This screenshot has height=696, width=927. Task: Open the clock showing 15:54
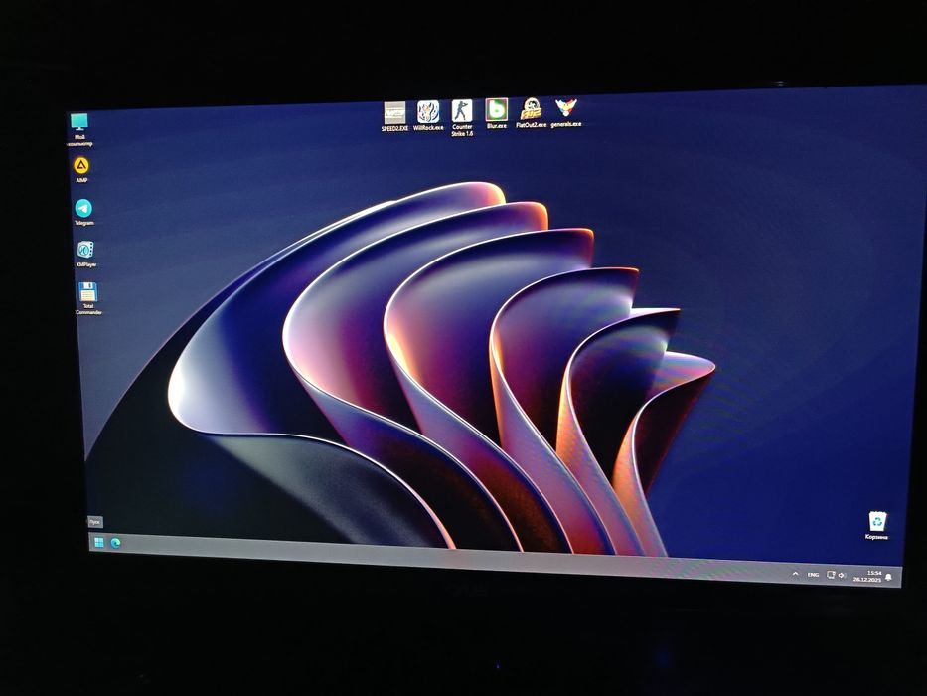[x=867, y=576]
